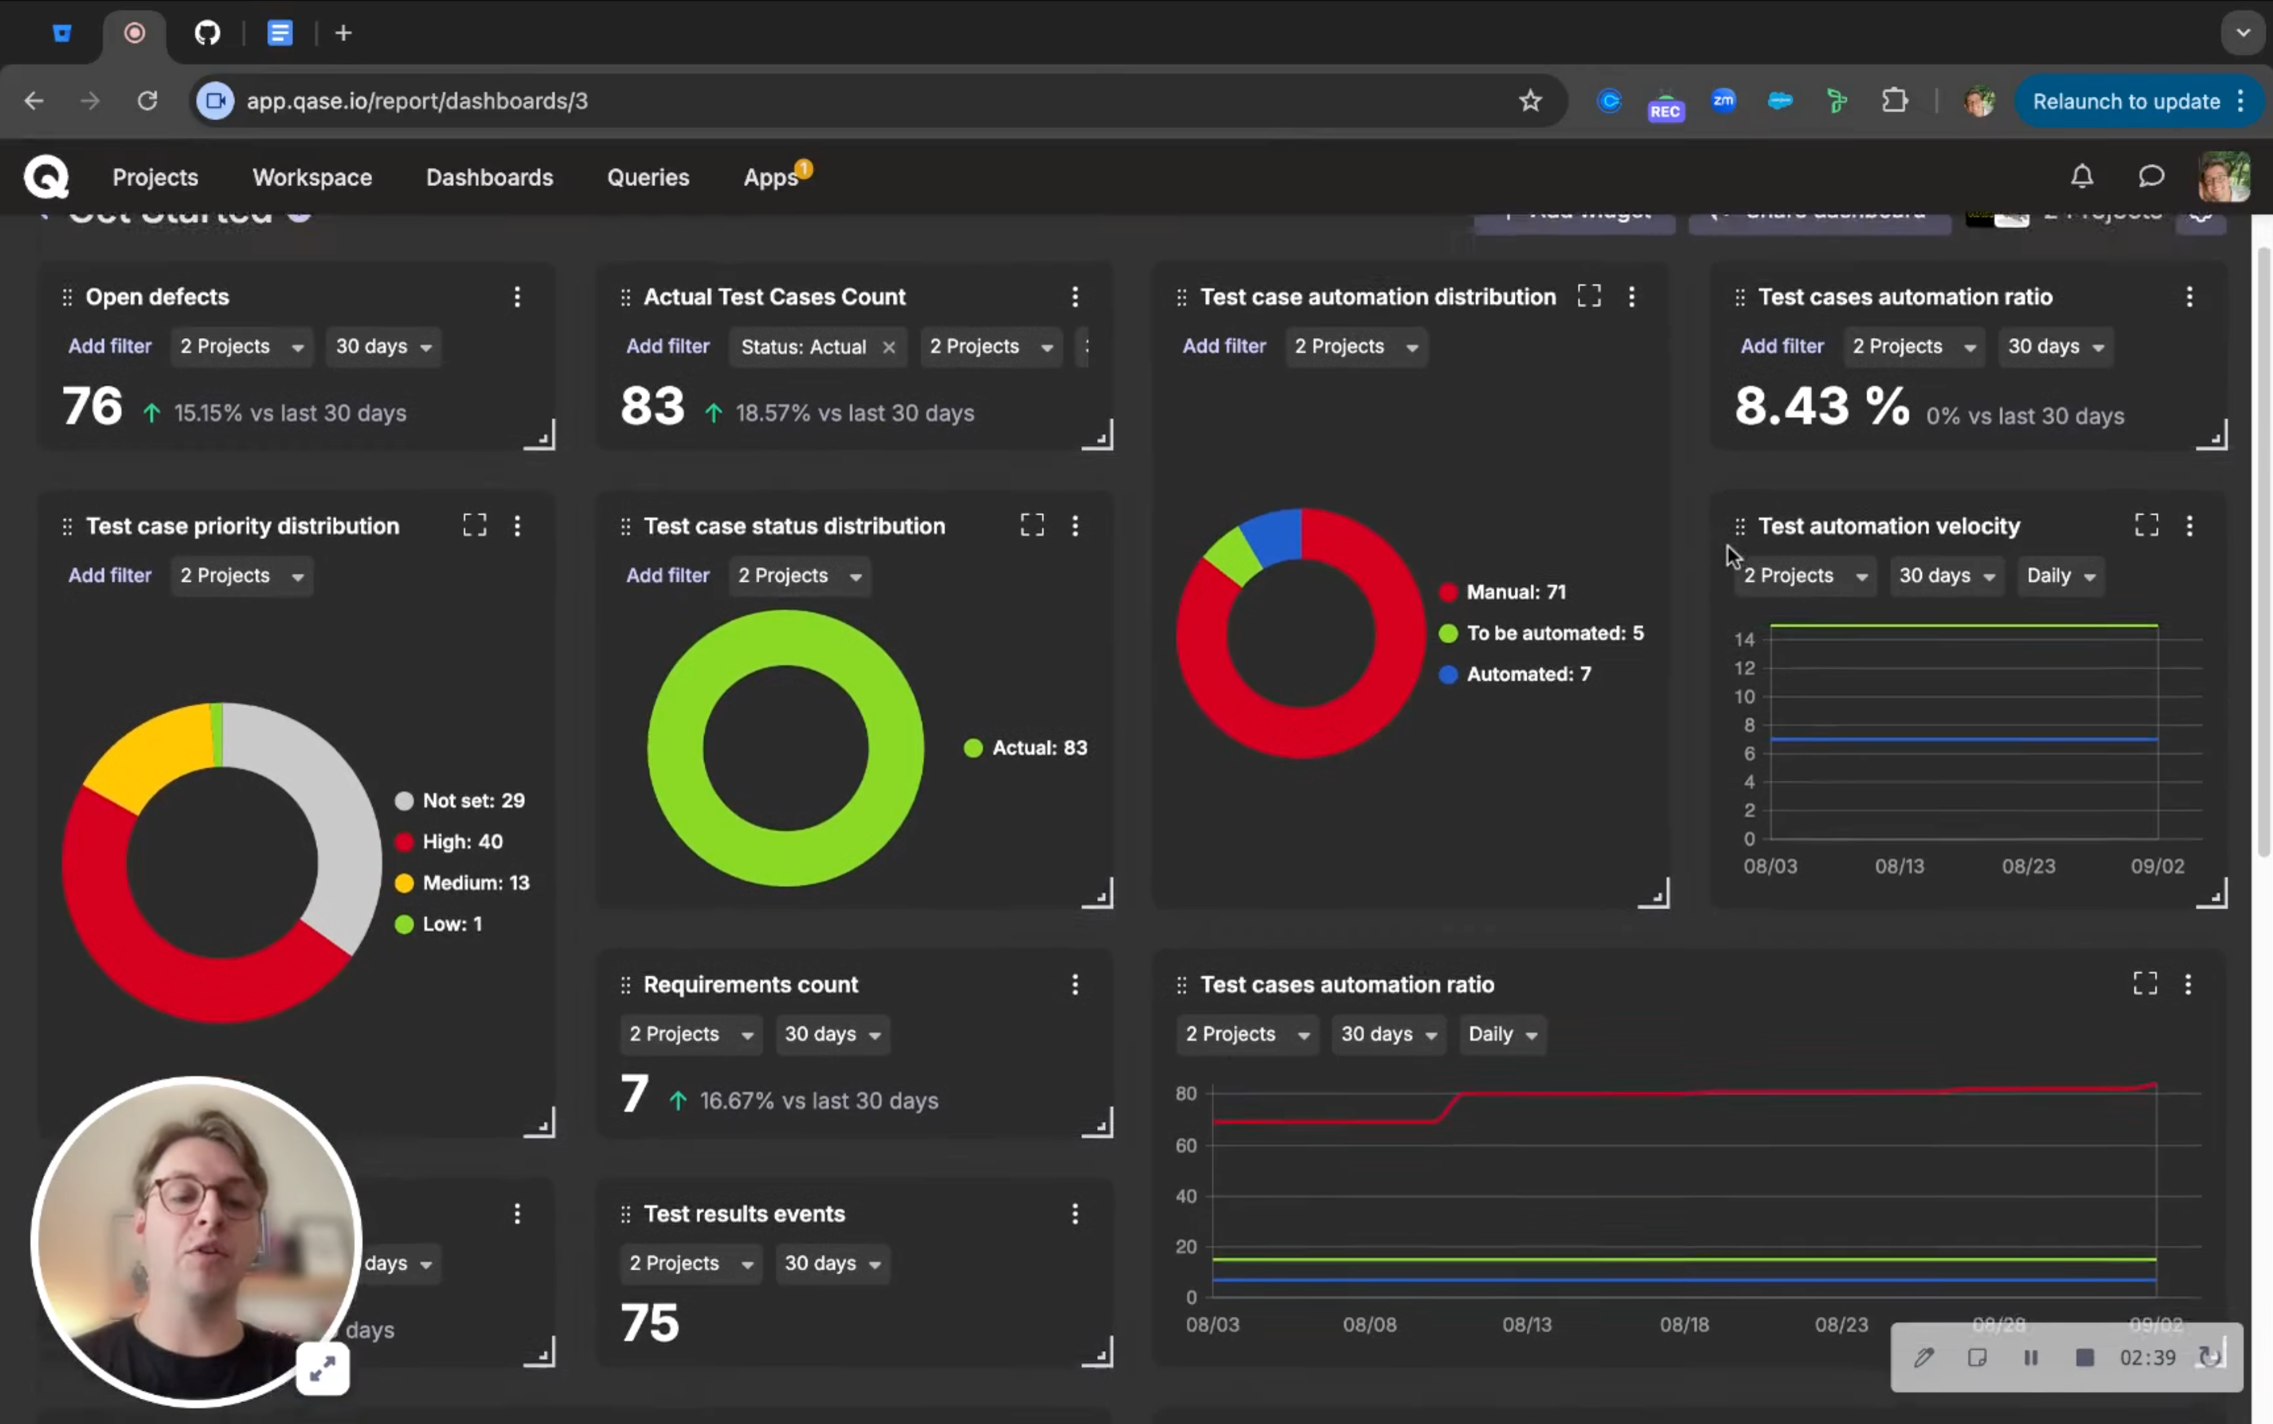The height and width of the screenshot is (1424, 2273).
Task: Toggle High priority legend entry
Action: coord(461,842)
